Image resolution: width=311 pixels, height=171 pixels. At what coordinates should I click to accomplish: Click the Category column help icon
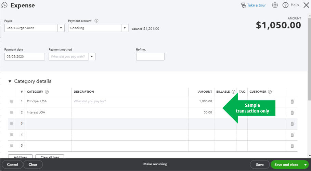point(47,92)
